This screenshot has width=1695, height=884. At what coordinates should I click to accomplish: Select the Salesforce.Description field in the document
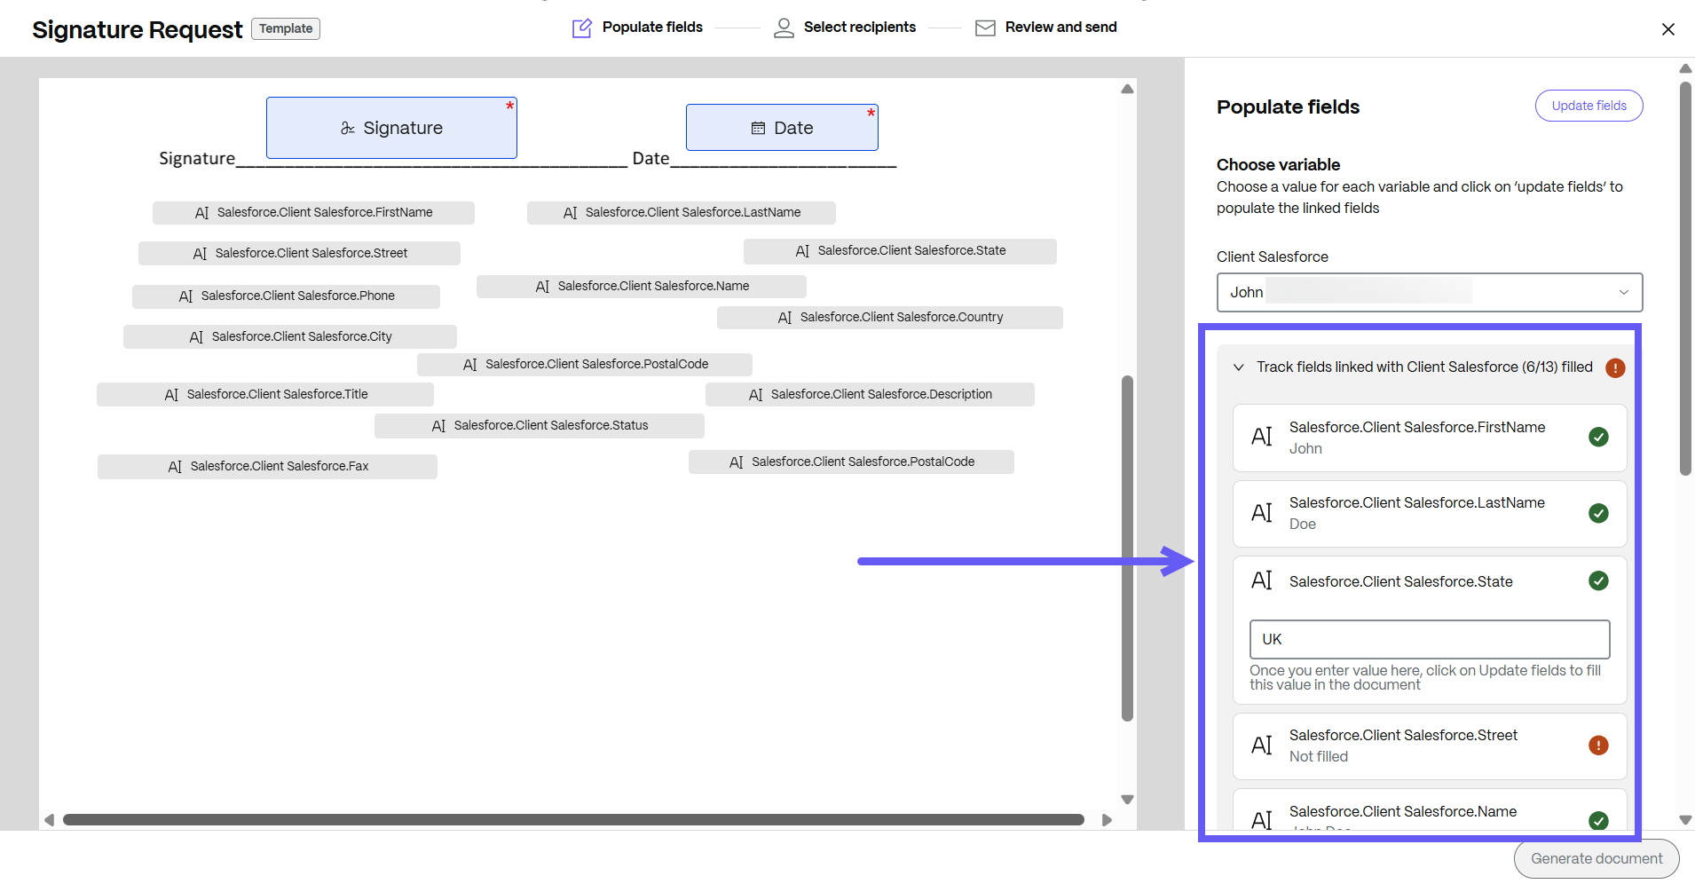(870, 395)
